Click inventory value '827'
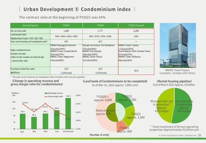The height and width of the screenshot is (143, 206). coord(100,42)
